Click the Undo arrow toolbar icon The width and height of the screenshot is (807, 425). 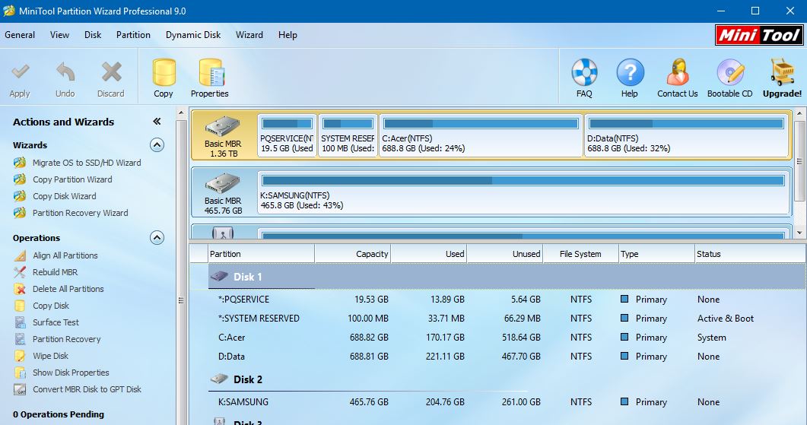(x=65, y=71)
